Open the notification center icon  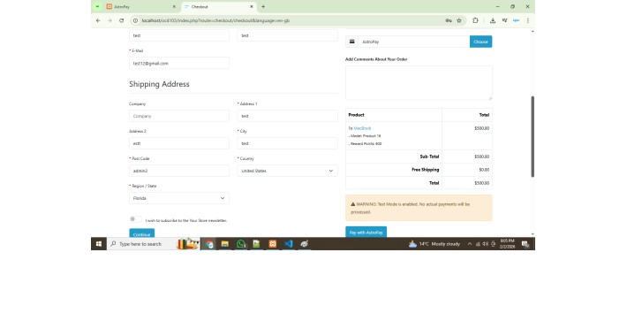tap(525, 244)
